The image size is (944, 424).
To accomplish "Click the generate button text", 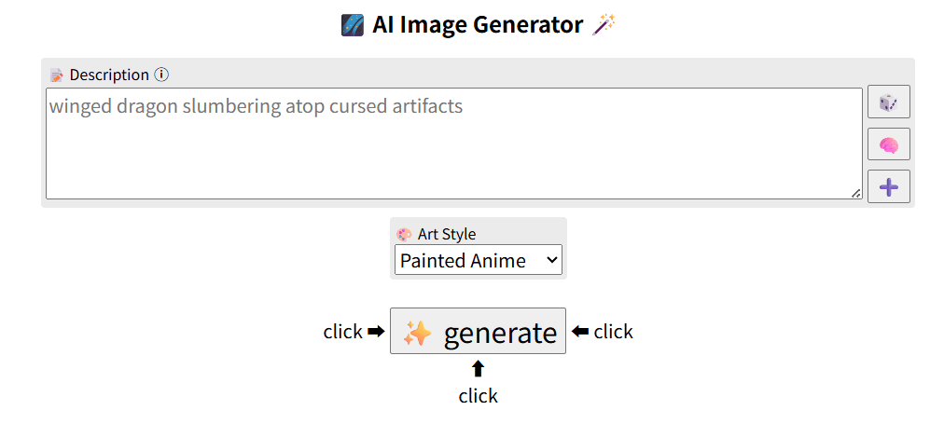I will 500,333.
